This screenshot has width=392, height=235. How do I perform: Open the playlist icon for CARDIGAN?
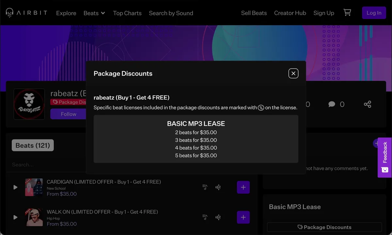205,187
